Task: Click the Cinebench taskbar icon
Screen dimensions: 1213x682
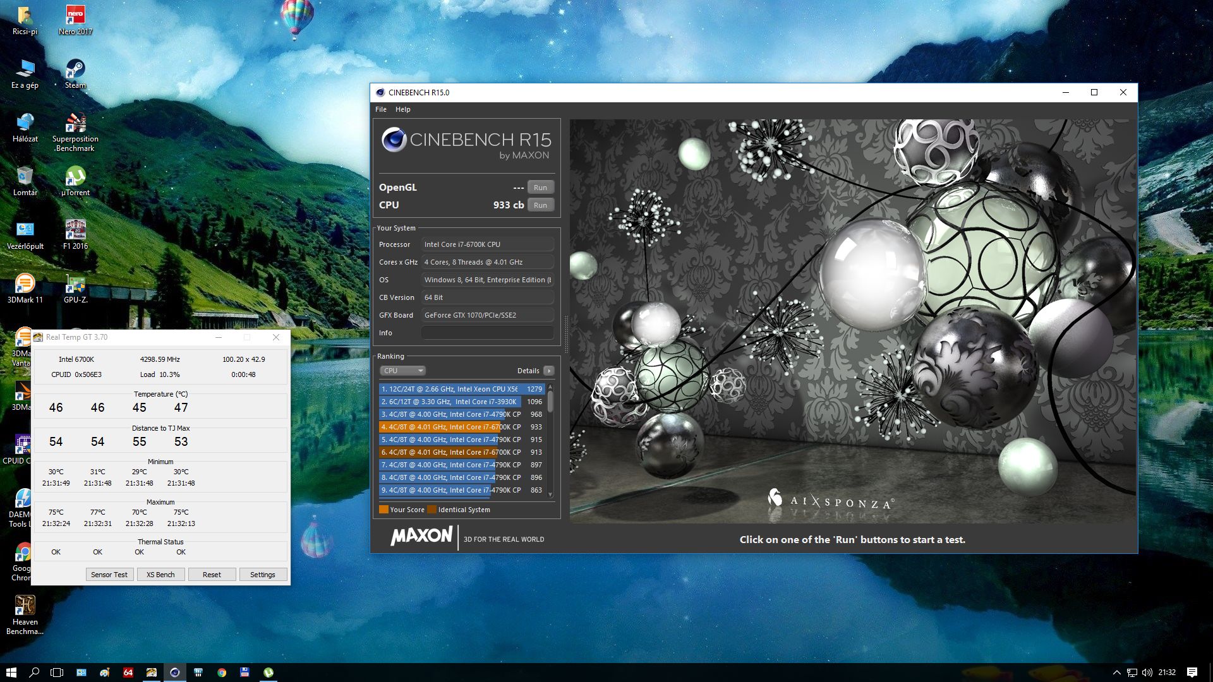Action: click(x=175, y=673)
